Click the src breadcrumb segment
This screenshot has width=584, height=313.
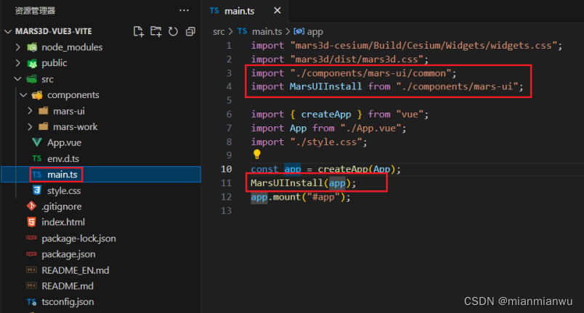(219, 31)
